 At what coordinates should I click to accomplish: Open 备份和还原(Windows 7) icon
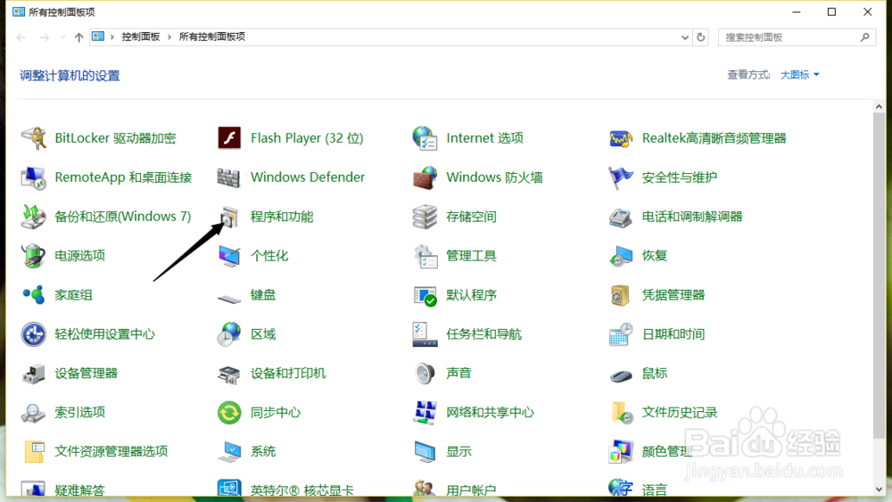click(x=34, y=217)
